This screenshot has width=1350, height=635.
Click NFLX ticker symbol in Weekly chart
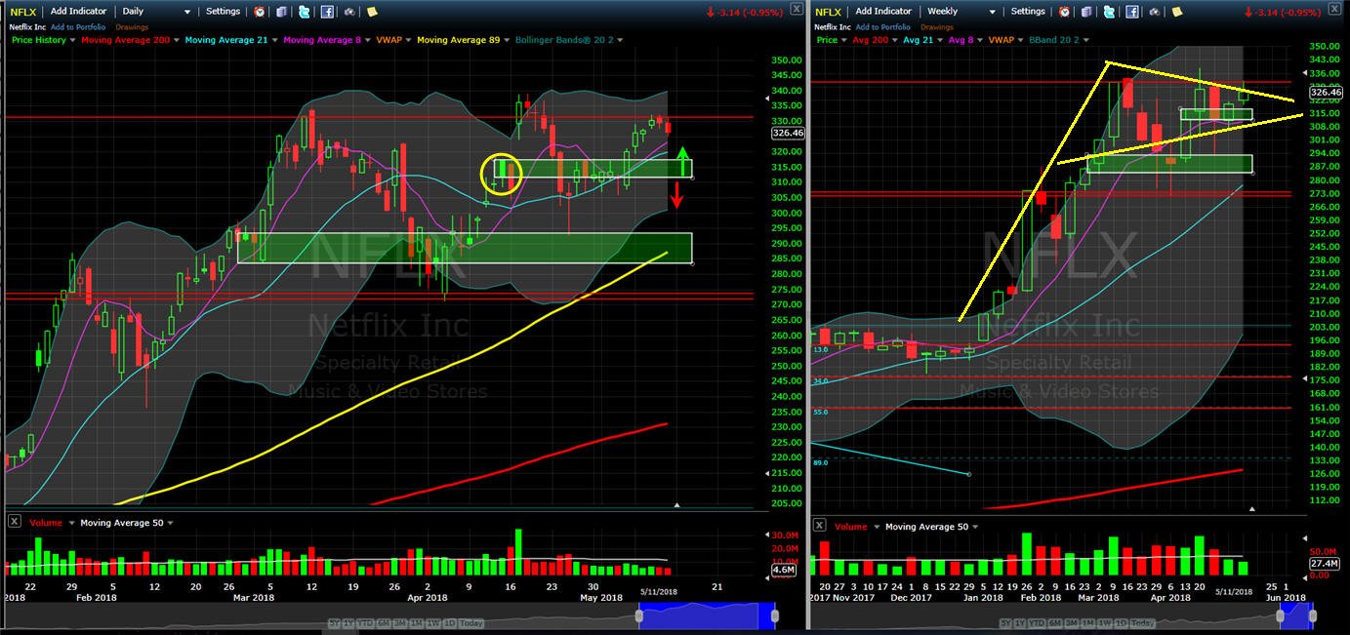828,12
